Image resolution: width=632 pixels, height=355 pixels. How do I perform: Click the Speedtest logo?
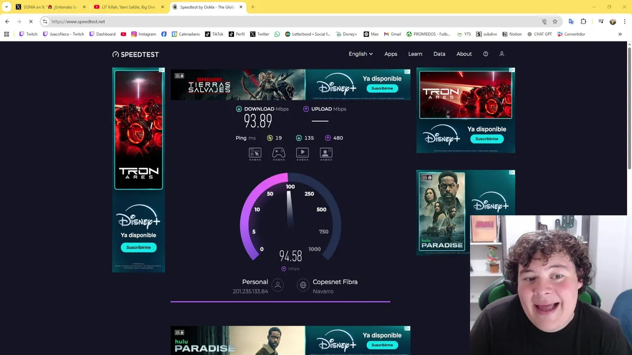click(x=136, y=54)
